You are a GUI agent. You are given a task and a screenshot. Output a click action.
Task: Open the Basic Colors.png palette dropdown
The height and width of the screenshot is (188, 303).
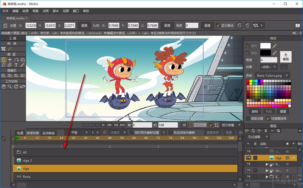click(272, 75)
